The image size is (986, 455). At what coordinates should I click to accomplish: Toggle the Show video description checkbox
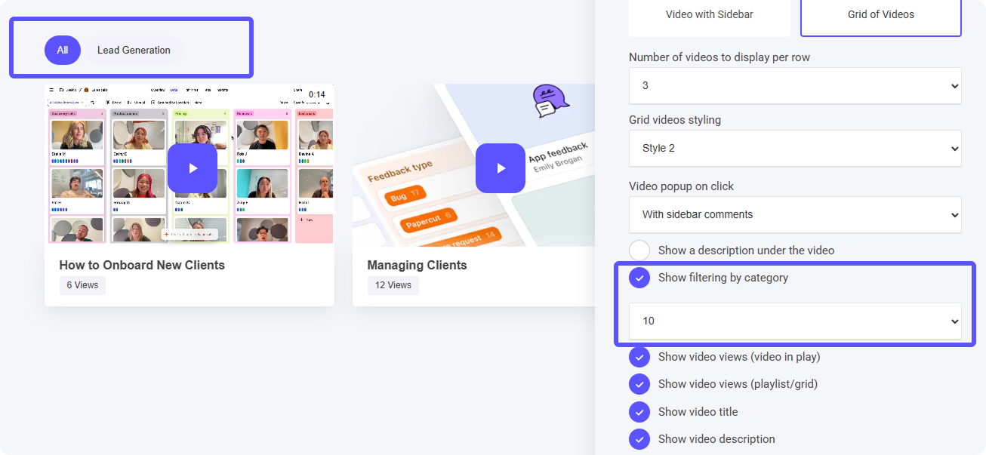[639, 439]
